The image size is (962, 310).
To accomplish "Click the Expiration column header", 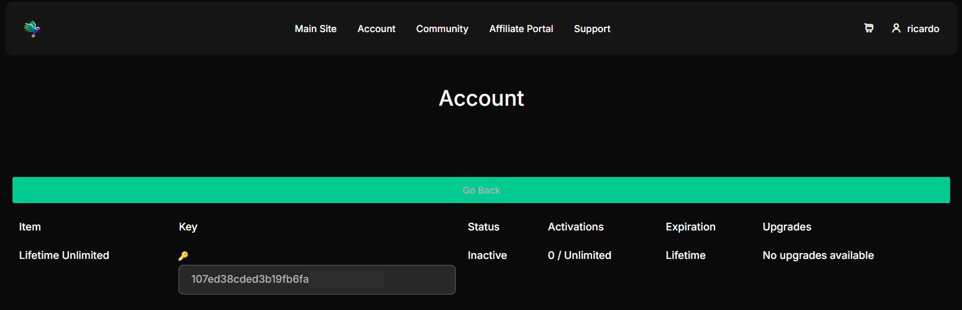I will pyautogui.click(x=690, y=227).
